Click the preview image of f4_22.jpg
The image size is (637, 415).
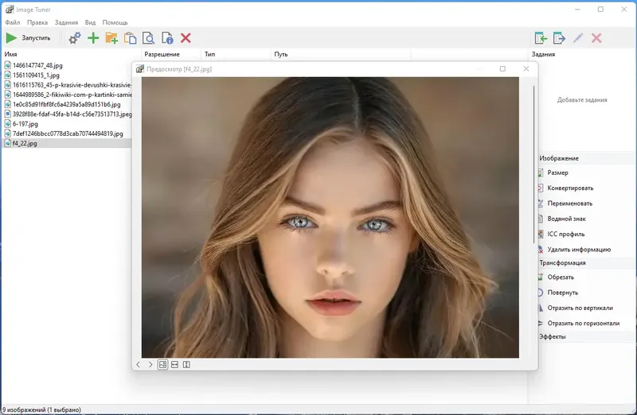click(330, 218)
